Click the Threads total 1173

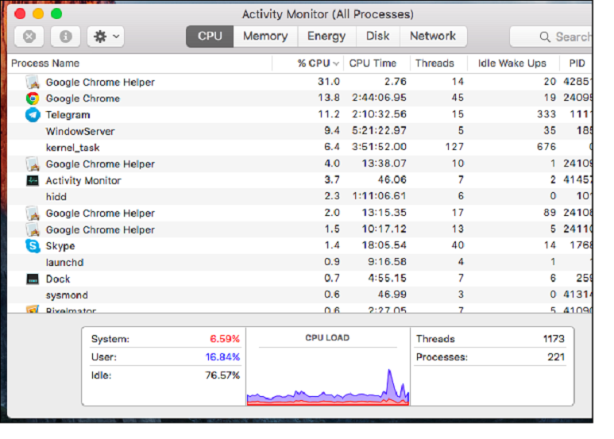point(554,339)
